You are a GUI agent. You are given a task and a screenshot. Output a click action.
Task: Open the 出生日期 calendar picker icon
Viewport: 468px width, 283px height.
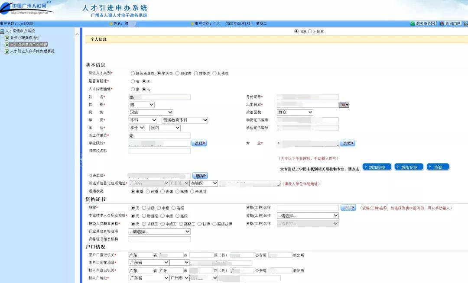point(344,105)
